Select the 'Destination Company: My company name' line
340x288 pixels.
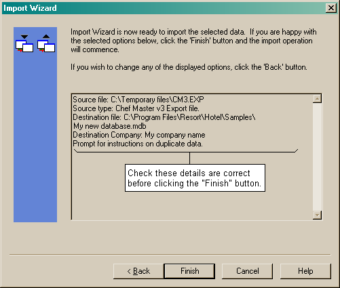139,135
